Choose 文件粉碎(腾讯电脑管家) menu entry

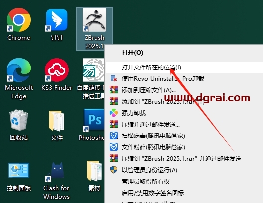(x=184, y=147)
